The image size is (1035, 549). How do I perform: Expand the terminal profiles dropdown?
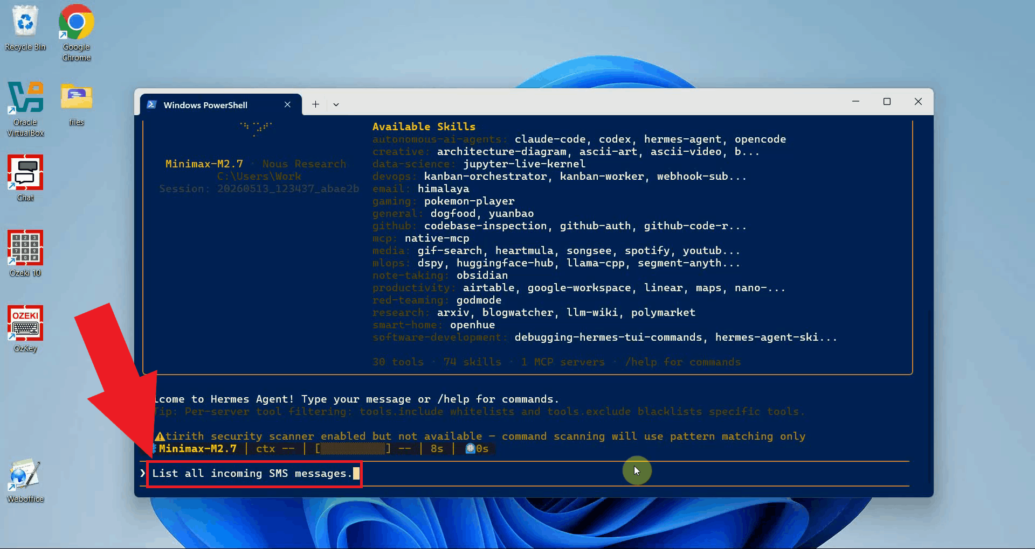[x=336, y=104]
